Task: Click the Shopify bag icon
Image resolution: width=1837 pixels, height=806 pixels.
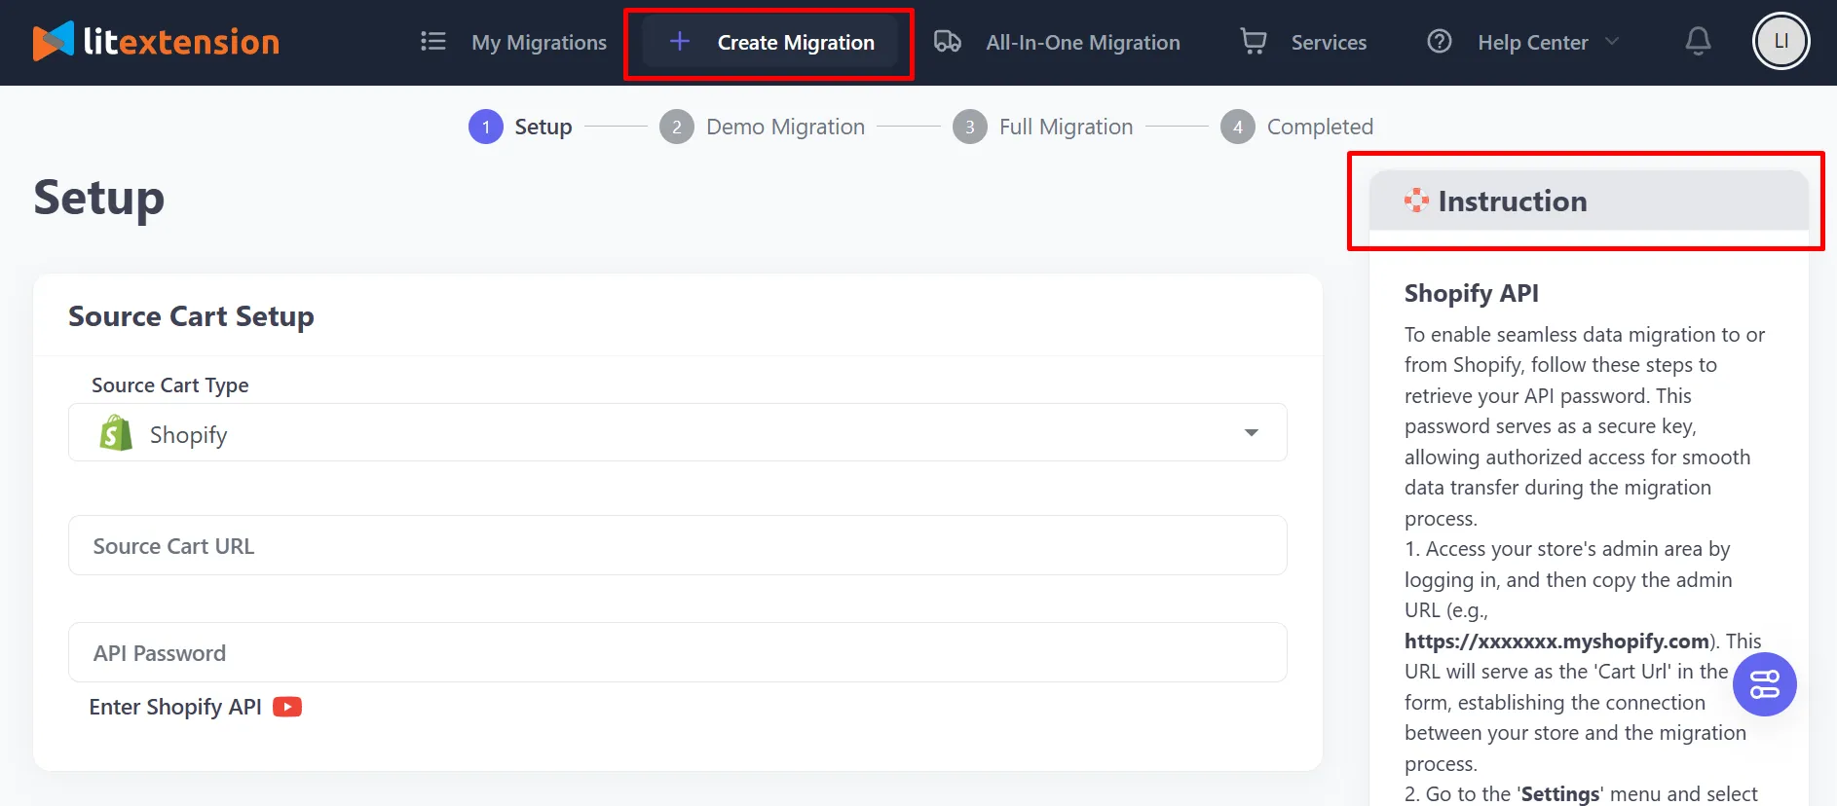Action: 116,433
